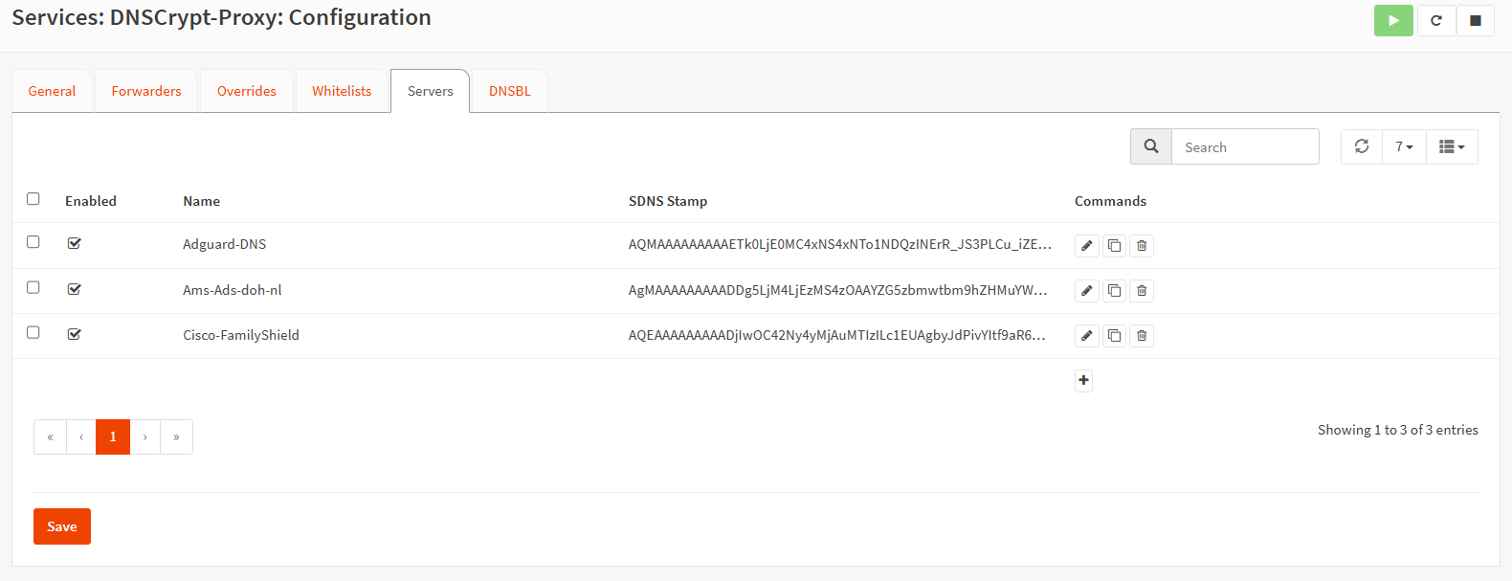The width and height of the screenshot is (1512, 581).
Task: Refresh the servers table
Action: (x=1361, y=146)
